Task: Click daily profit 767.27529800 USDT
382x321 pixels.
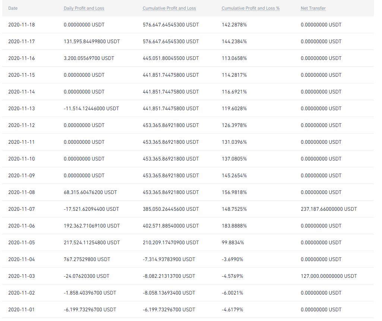Action: [x=87, y=260]
